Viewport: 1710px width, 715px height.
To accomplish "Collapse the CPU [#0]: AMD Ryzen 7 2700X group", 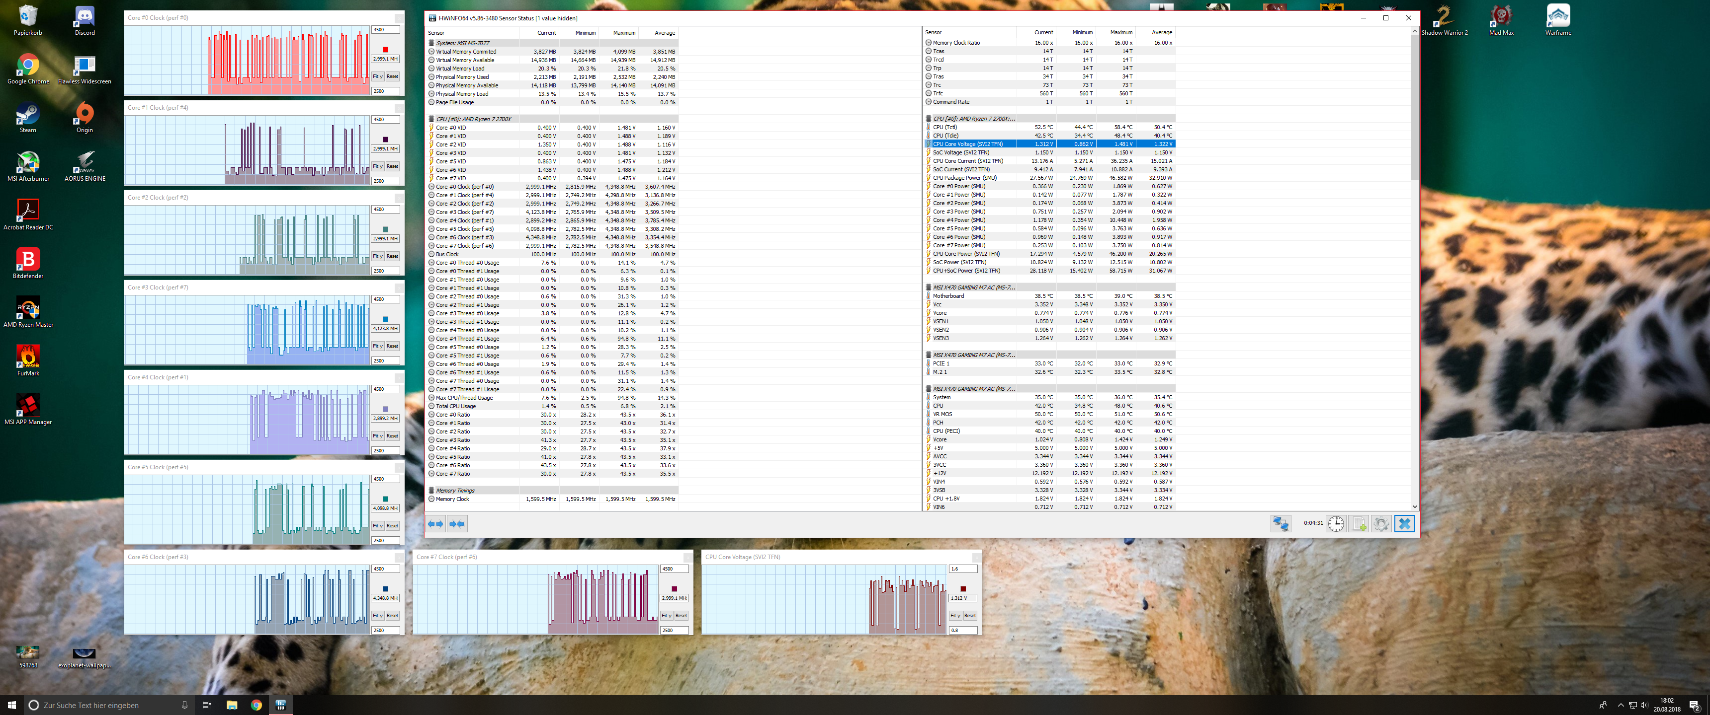I will pos(473,119).
